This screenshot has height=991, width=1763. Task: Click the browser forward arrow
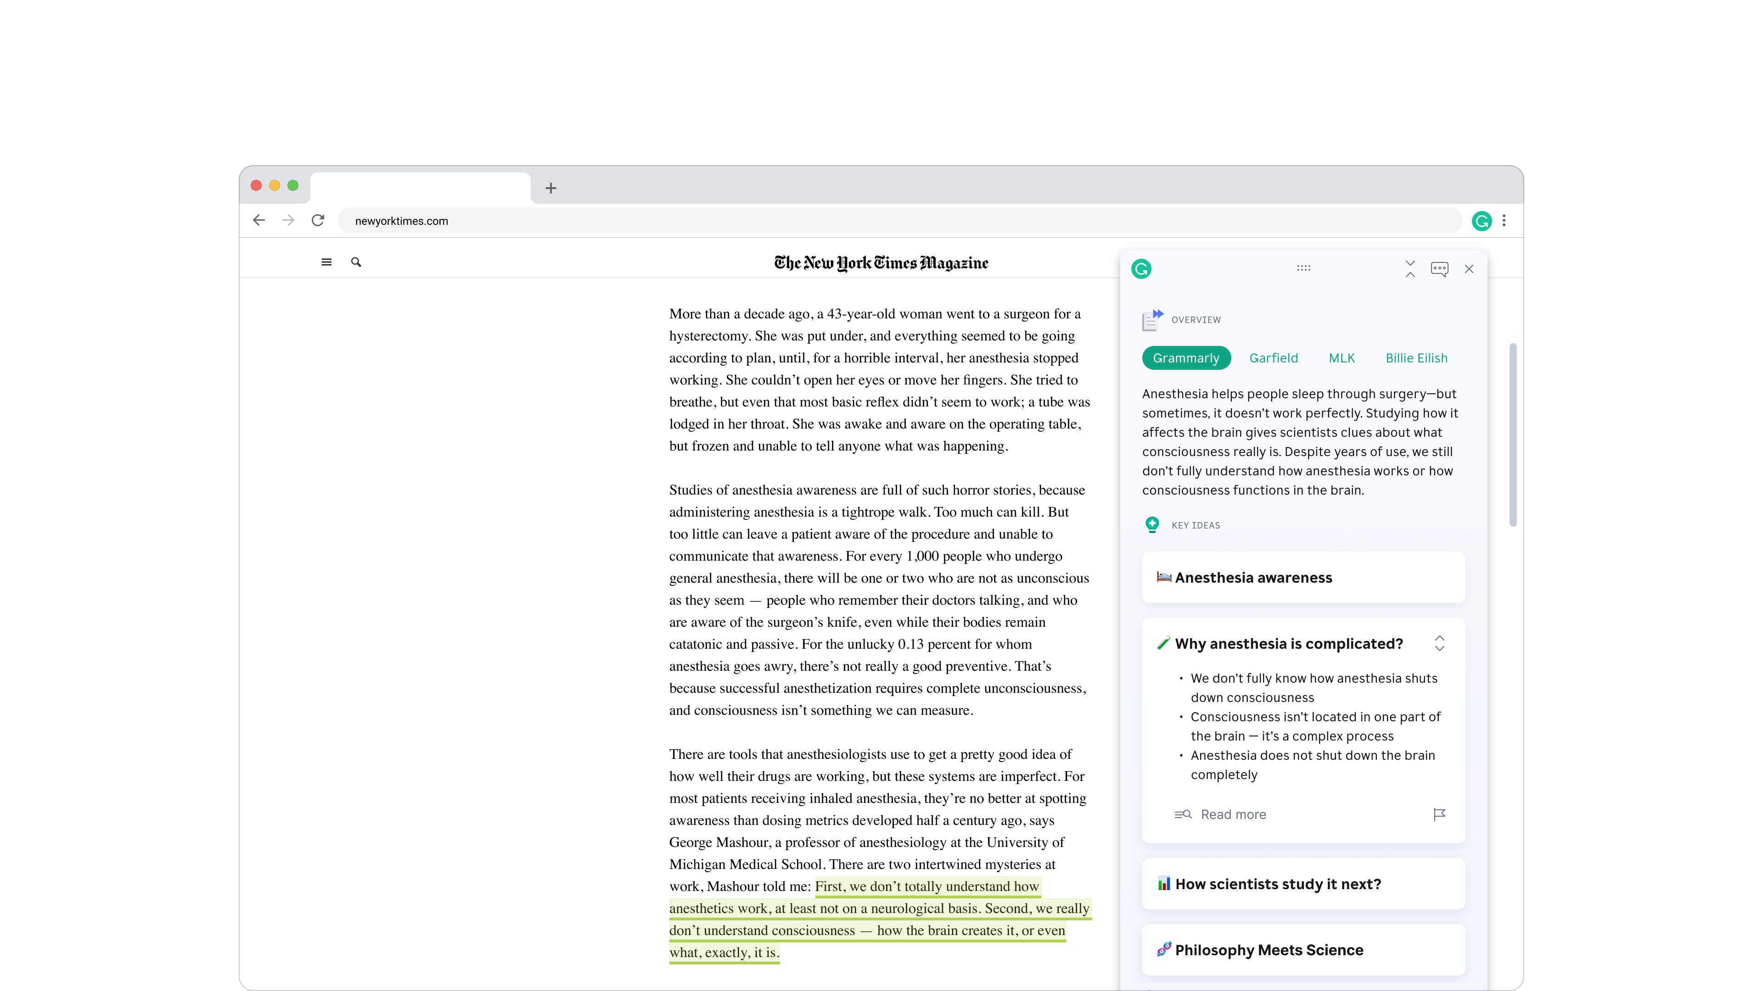pyautogui.click(x=288, y=220)
